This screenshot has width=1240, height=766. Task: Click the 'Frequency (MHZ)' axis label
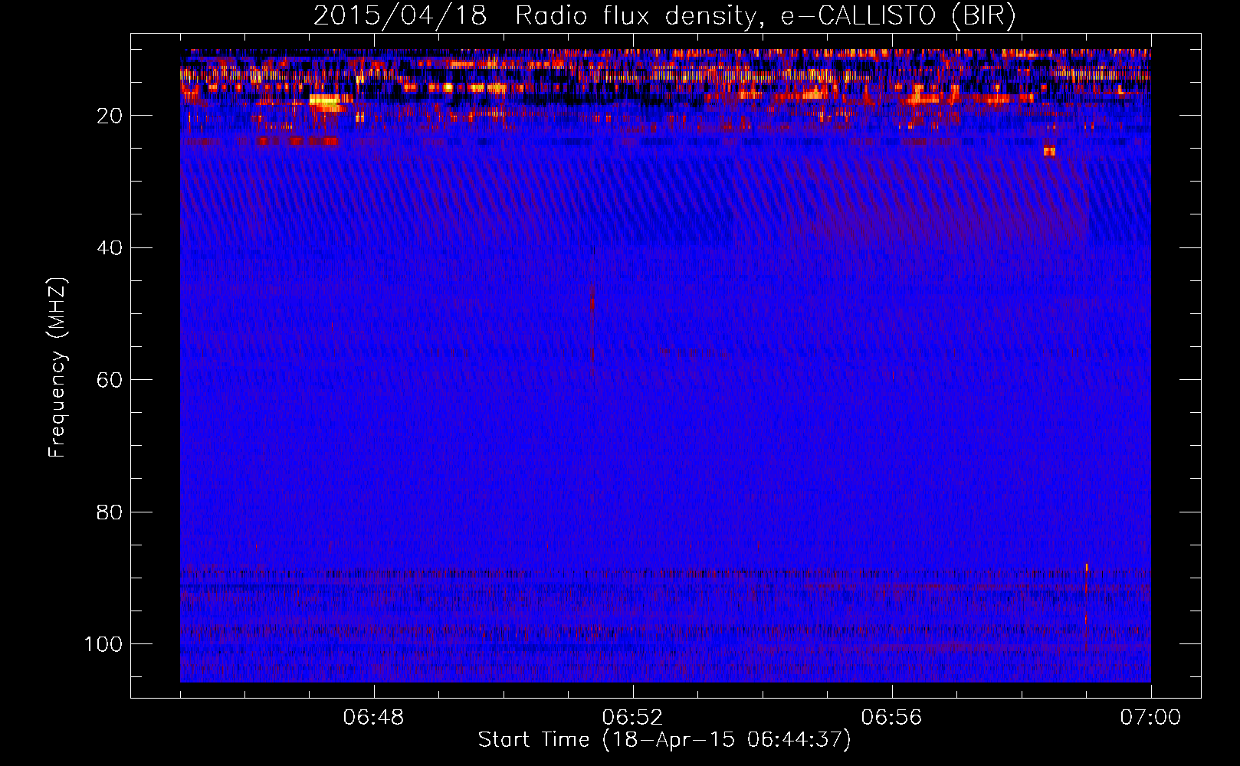[57, 368]
